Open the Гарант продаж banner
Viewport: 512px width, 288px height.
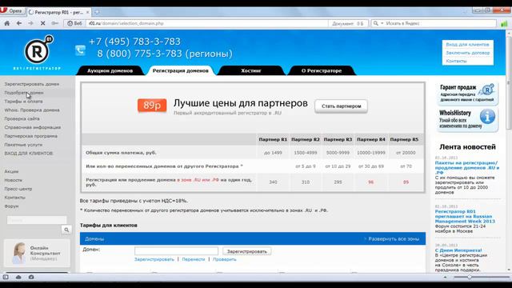(467, 94)
